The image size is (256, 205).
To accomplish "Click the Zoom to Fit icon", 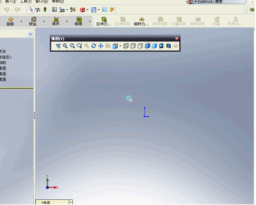I will 65,46.
